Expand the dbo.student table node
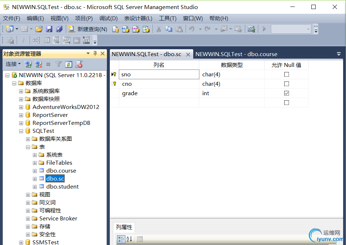346x245 pixels. coord(35,187)
